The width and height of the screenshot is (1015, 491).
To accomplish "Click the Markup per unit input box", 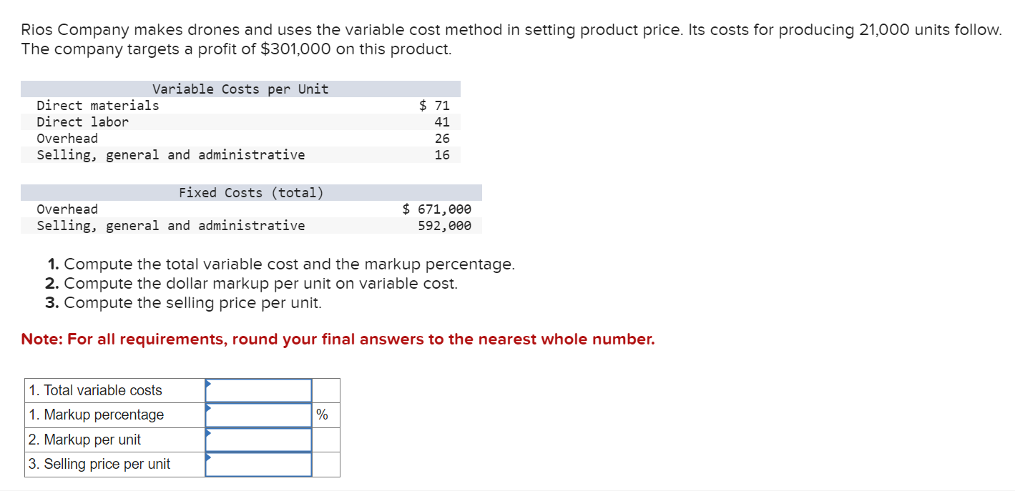I will pos(258,439).
